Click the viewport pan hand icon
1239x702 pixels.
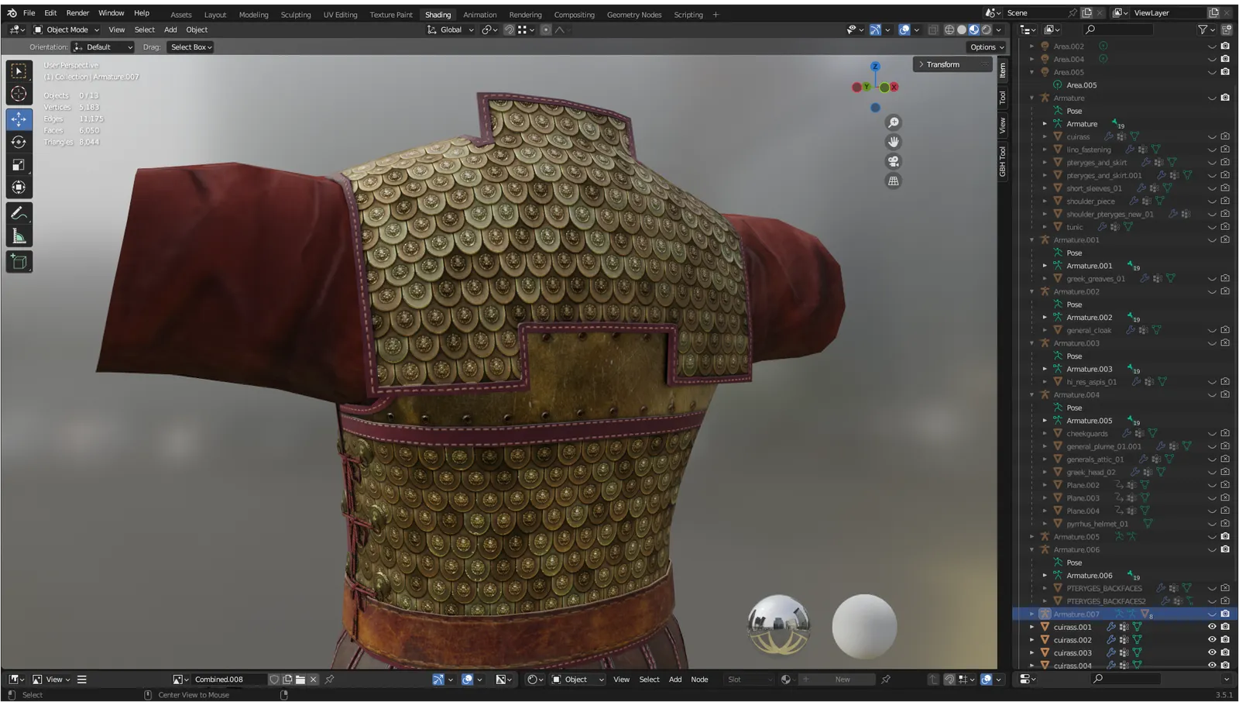point(894,142)
